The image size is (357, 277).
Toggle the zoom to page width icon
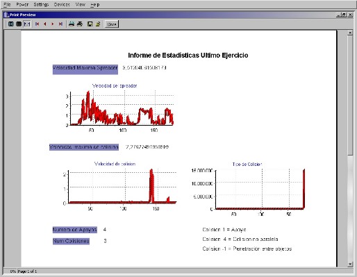27,24
